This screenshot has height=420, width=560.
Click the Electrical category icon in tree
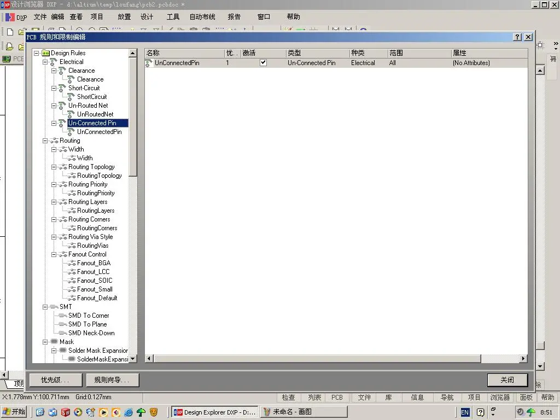(x=54, y=62)
